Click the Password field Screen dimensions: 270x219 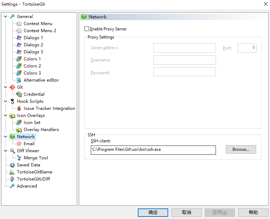[x=184, y=72]
